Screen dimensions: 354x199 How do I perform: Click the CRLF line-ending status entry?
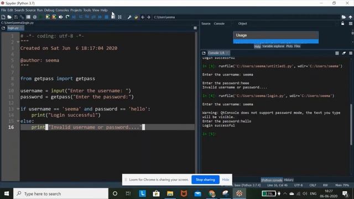point(313,185)
